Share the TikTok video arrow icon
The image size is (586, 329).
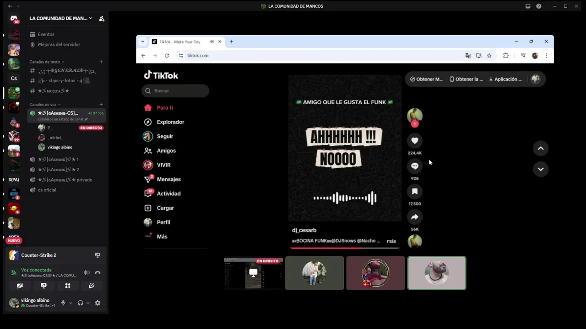pos(415,217)
